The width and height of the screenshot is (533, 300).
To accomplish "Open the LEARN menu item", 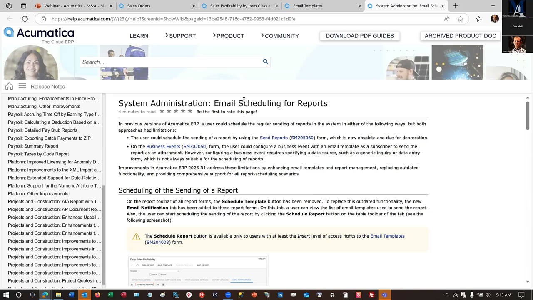I will coord(139,36).
